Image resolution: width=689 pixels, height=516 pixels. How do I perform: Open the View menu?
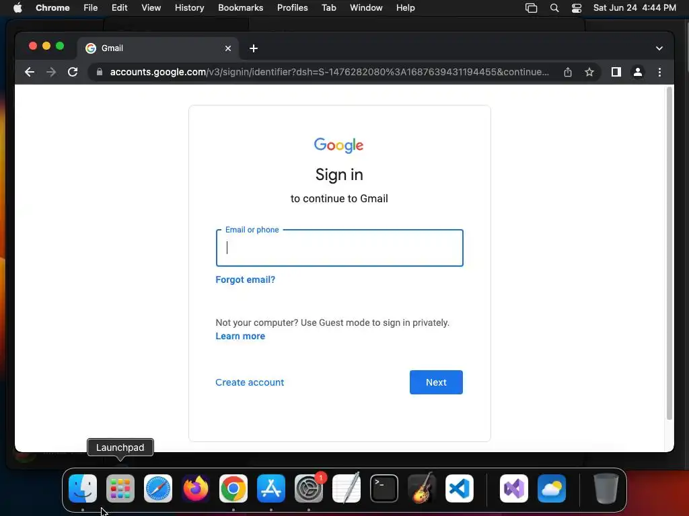tap(151, 8)
